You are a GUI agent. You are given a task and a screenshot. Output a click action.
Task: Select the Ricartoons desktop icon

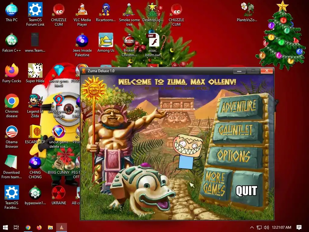coord(106,12)
